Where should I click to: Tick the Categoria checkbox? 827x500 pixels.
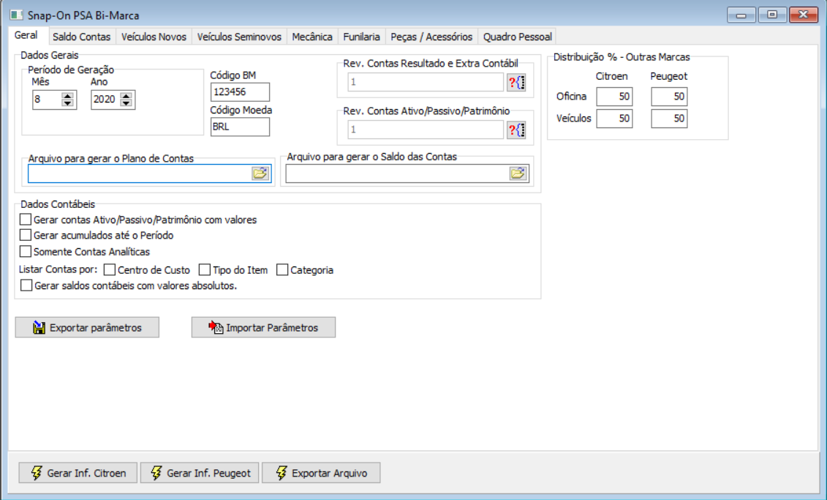(282, 270)
